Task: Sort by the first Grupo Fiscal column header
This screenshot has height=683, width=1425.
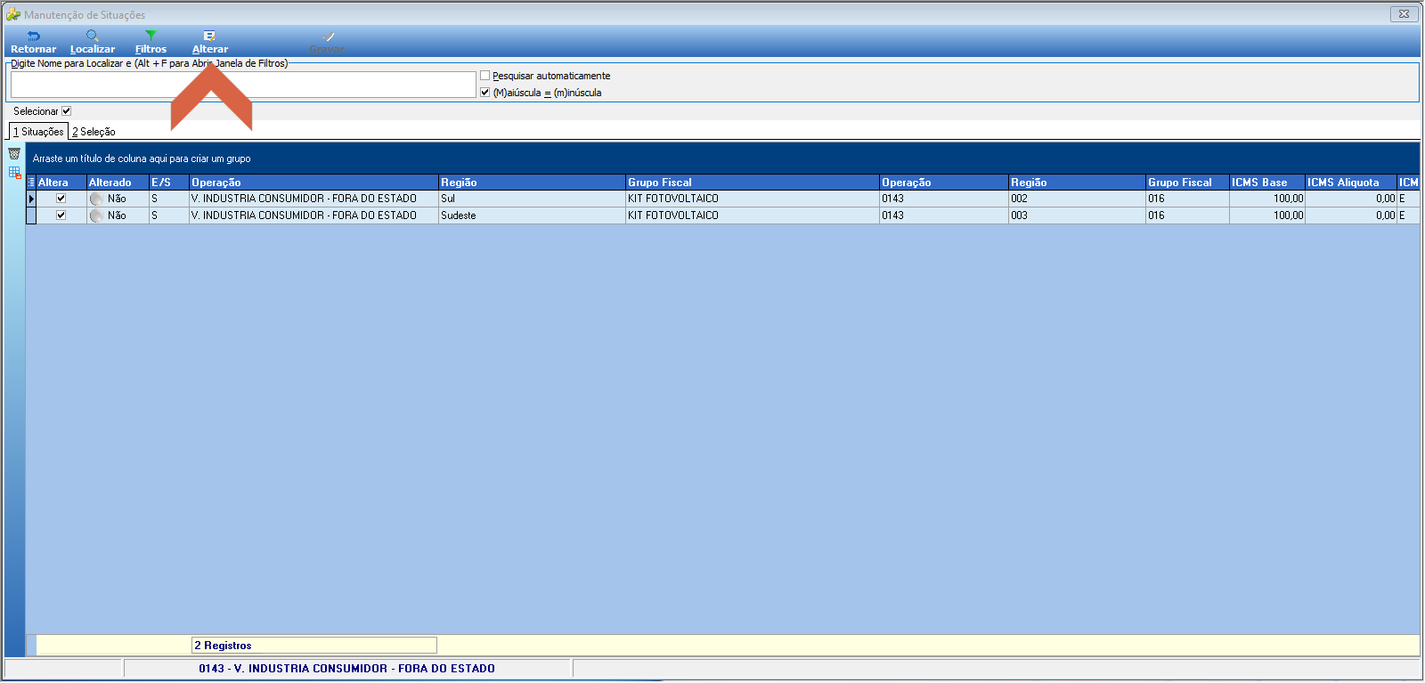Action: [752, 183]
